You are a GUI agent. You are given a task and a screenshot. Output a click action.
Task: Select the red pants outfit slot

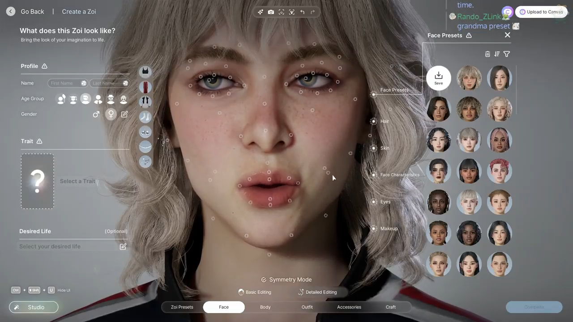(145, 87)
